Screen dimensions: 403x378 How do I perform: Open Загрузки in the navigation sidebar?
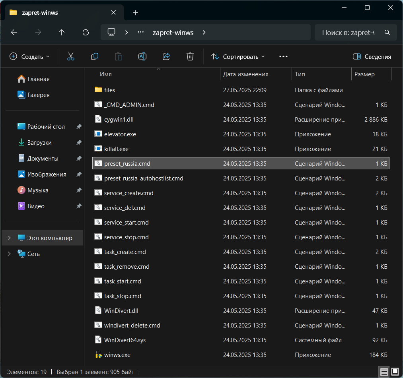[x=39, y=143]
